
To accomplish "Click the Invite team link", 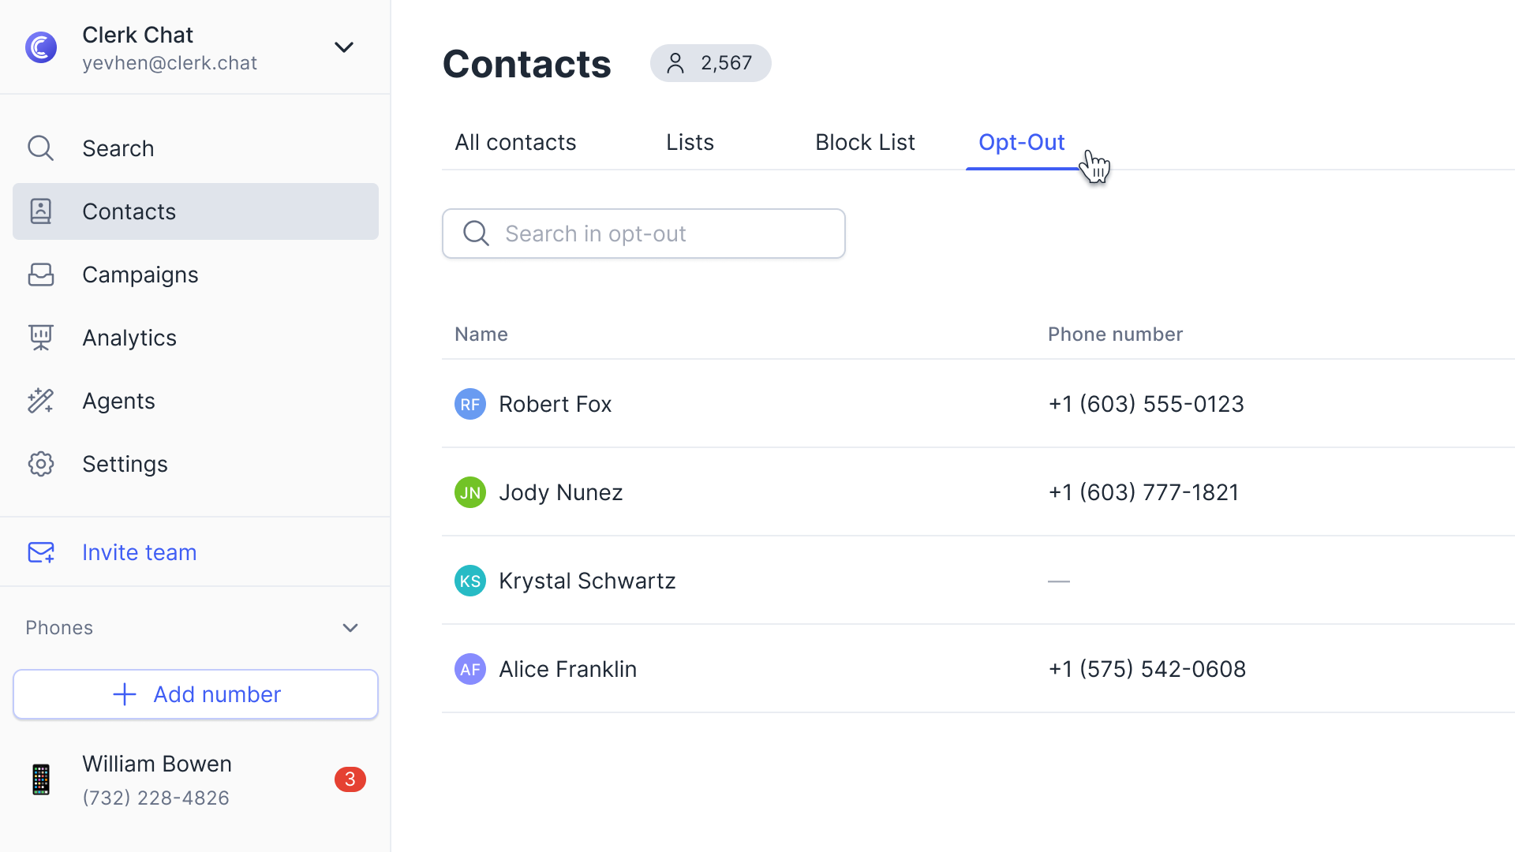I will pos(139,551).
